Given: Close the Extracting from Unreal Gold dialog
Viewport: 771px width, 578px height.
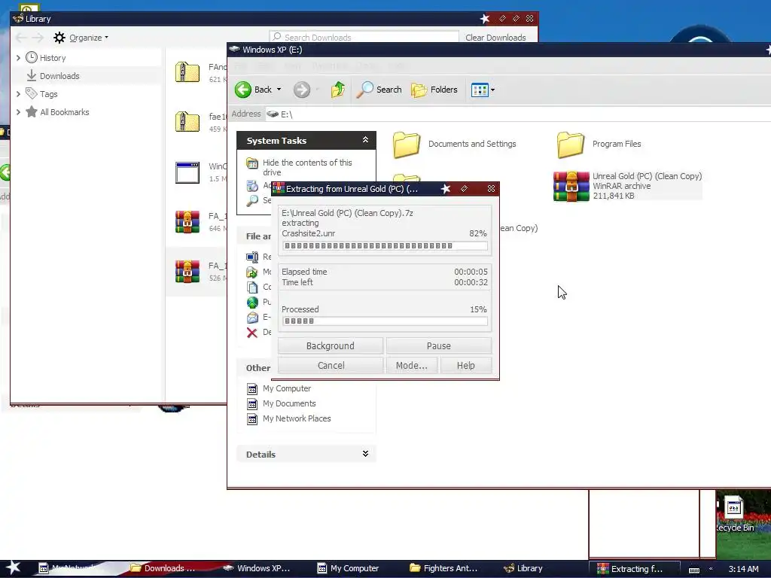Looking at the screenshot, I should point(491,189).
